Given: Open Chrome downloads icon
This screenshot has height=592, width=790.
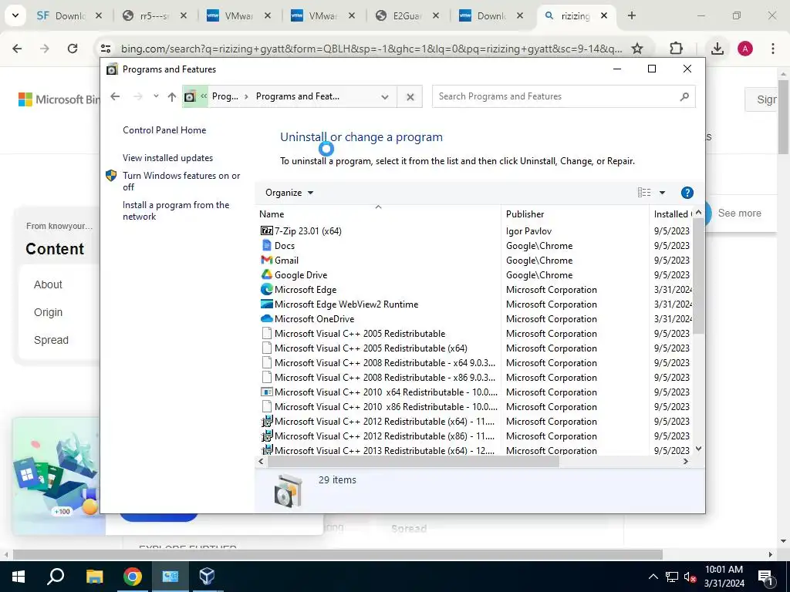Looking at the screenshot, I should point(717,49).
